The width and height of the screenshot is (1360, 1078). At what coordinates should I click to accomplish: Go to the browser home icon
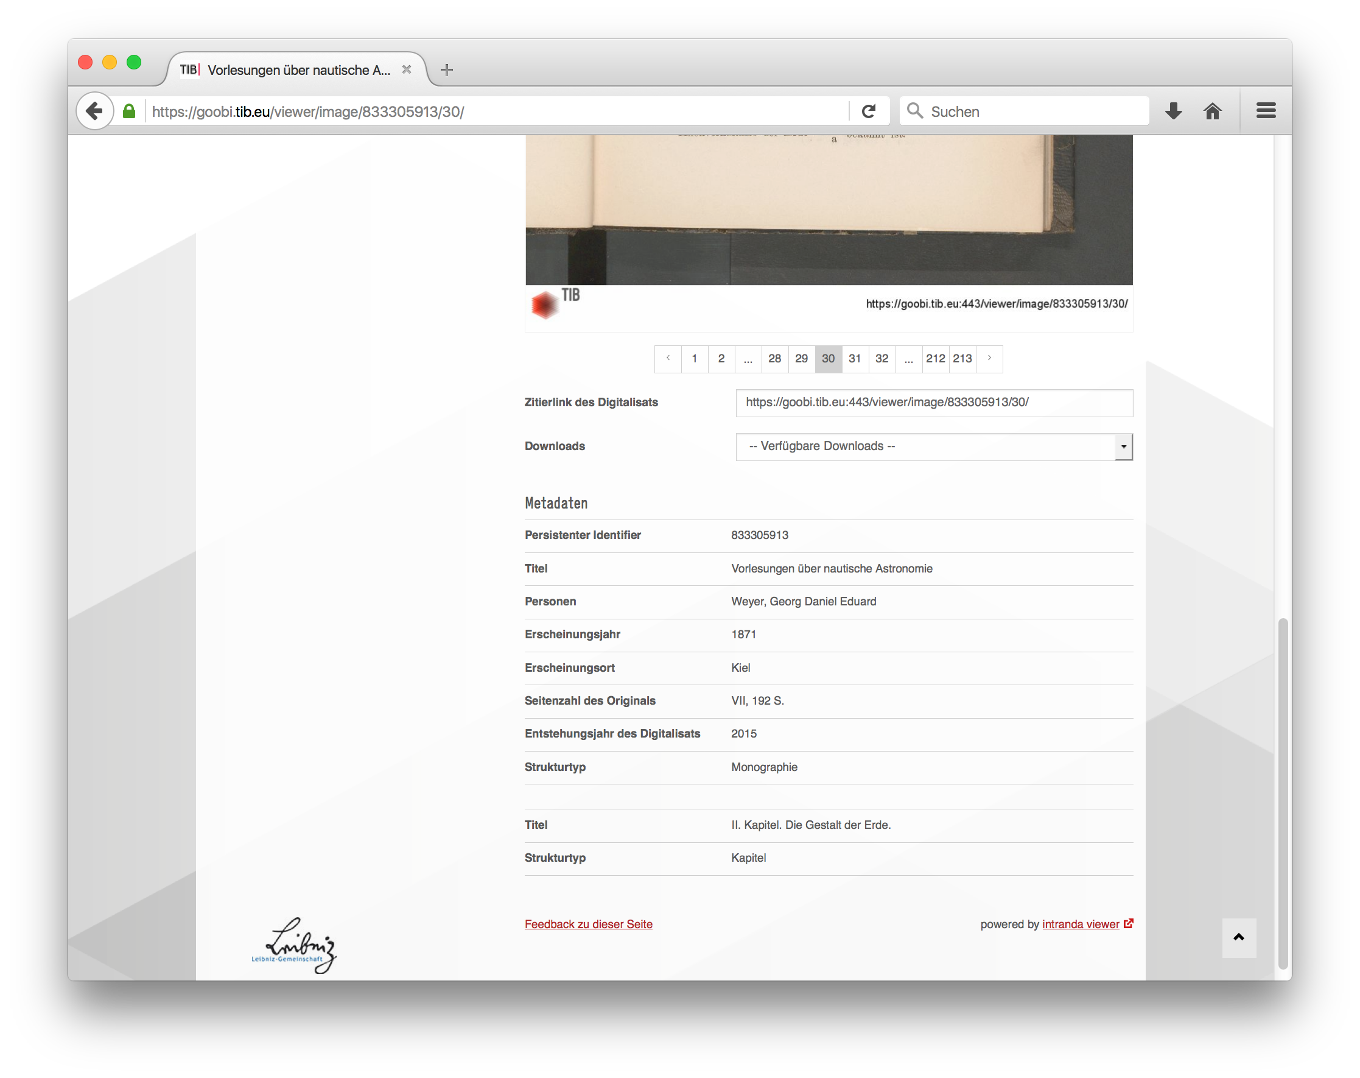1213,111
